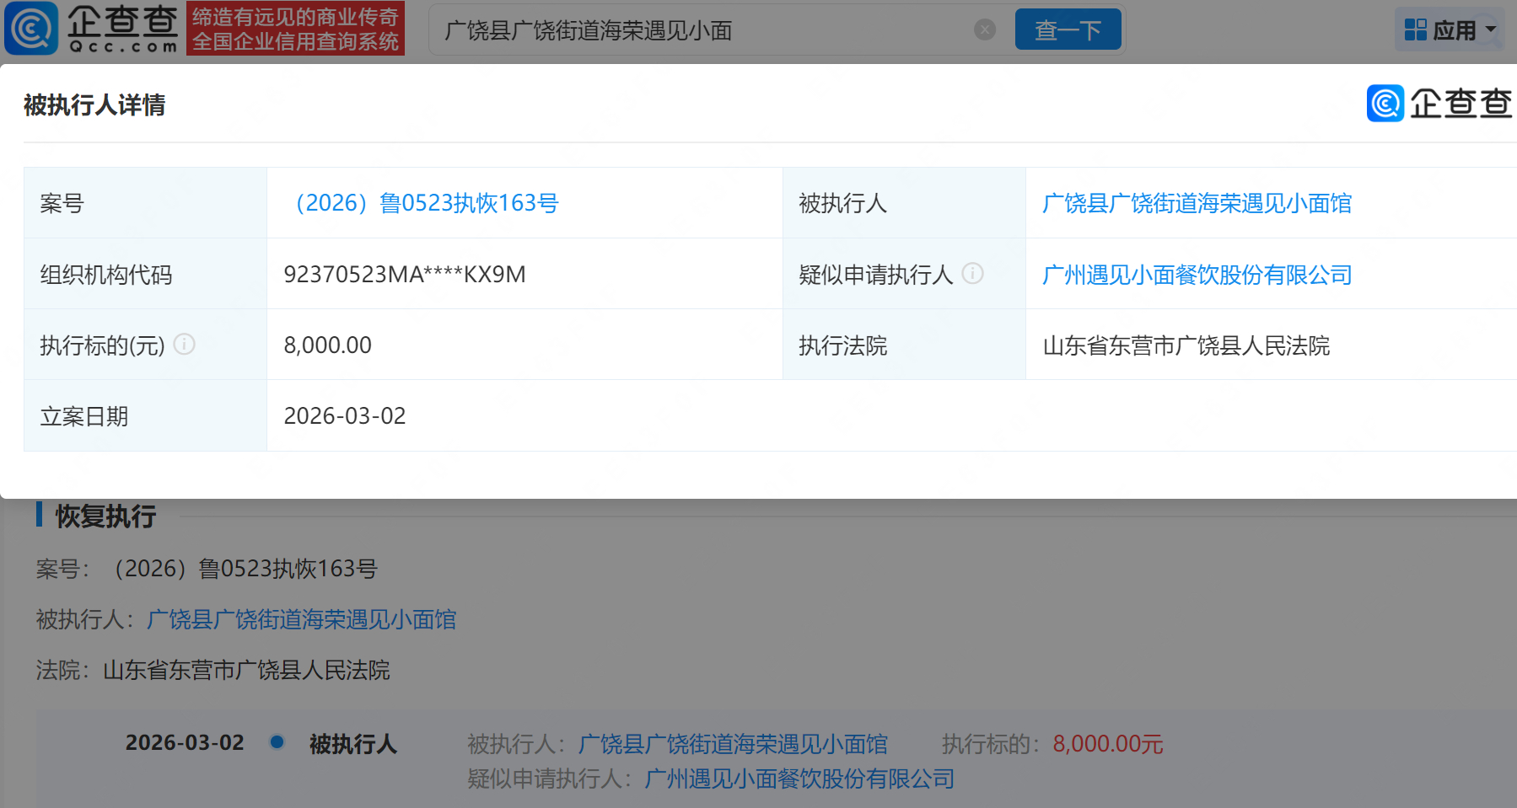Open the 应用 apps grid icon

[1416, 30]
